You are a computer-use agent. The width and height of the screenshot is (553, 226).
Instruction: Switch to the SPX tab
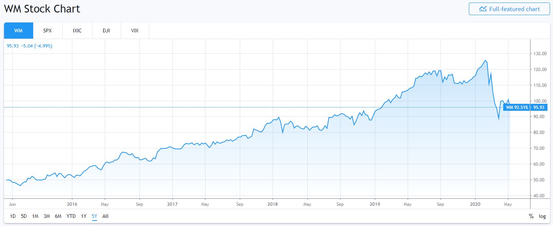click(x=48, y=31)
